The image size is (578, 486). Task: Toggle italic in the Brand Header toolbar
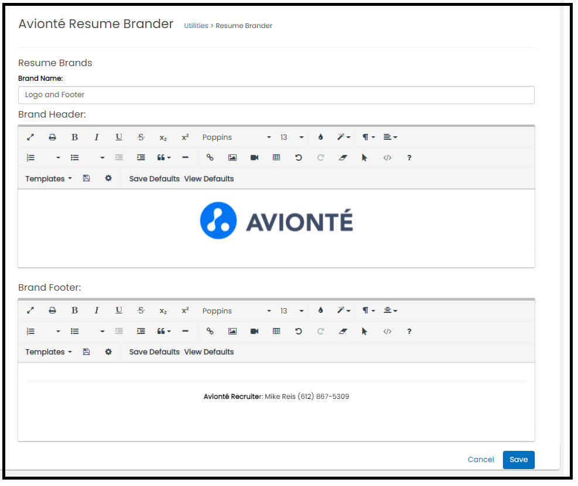[x=97, y=137]
